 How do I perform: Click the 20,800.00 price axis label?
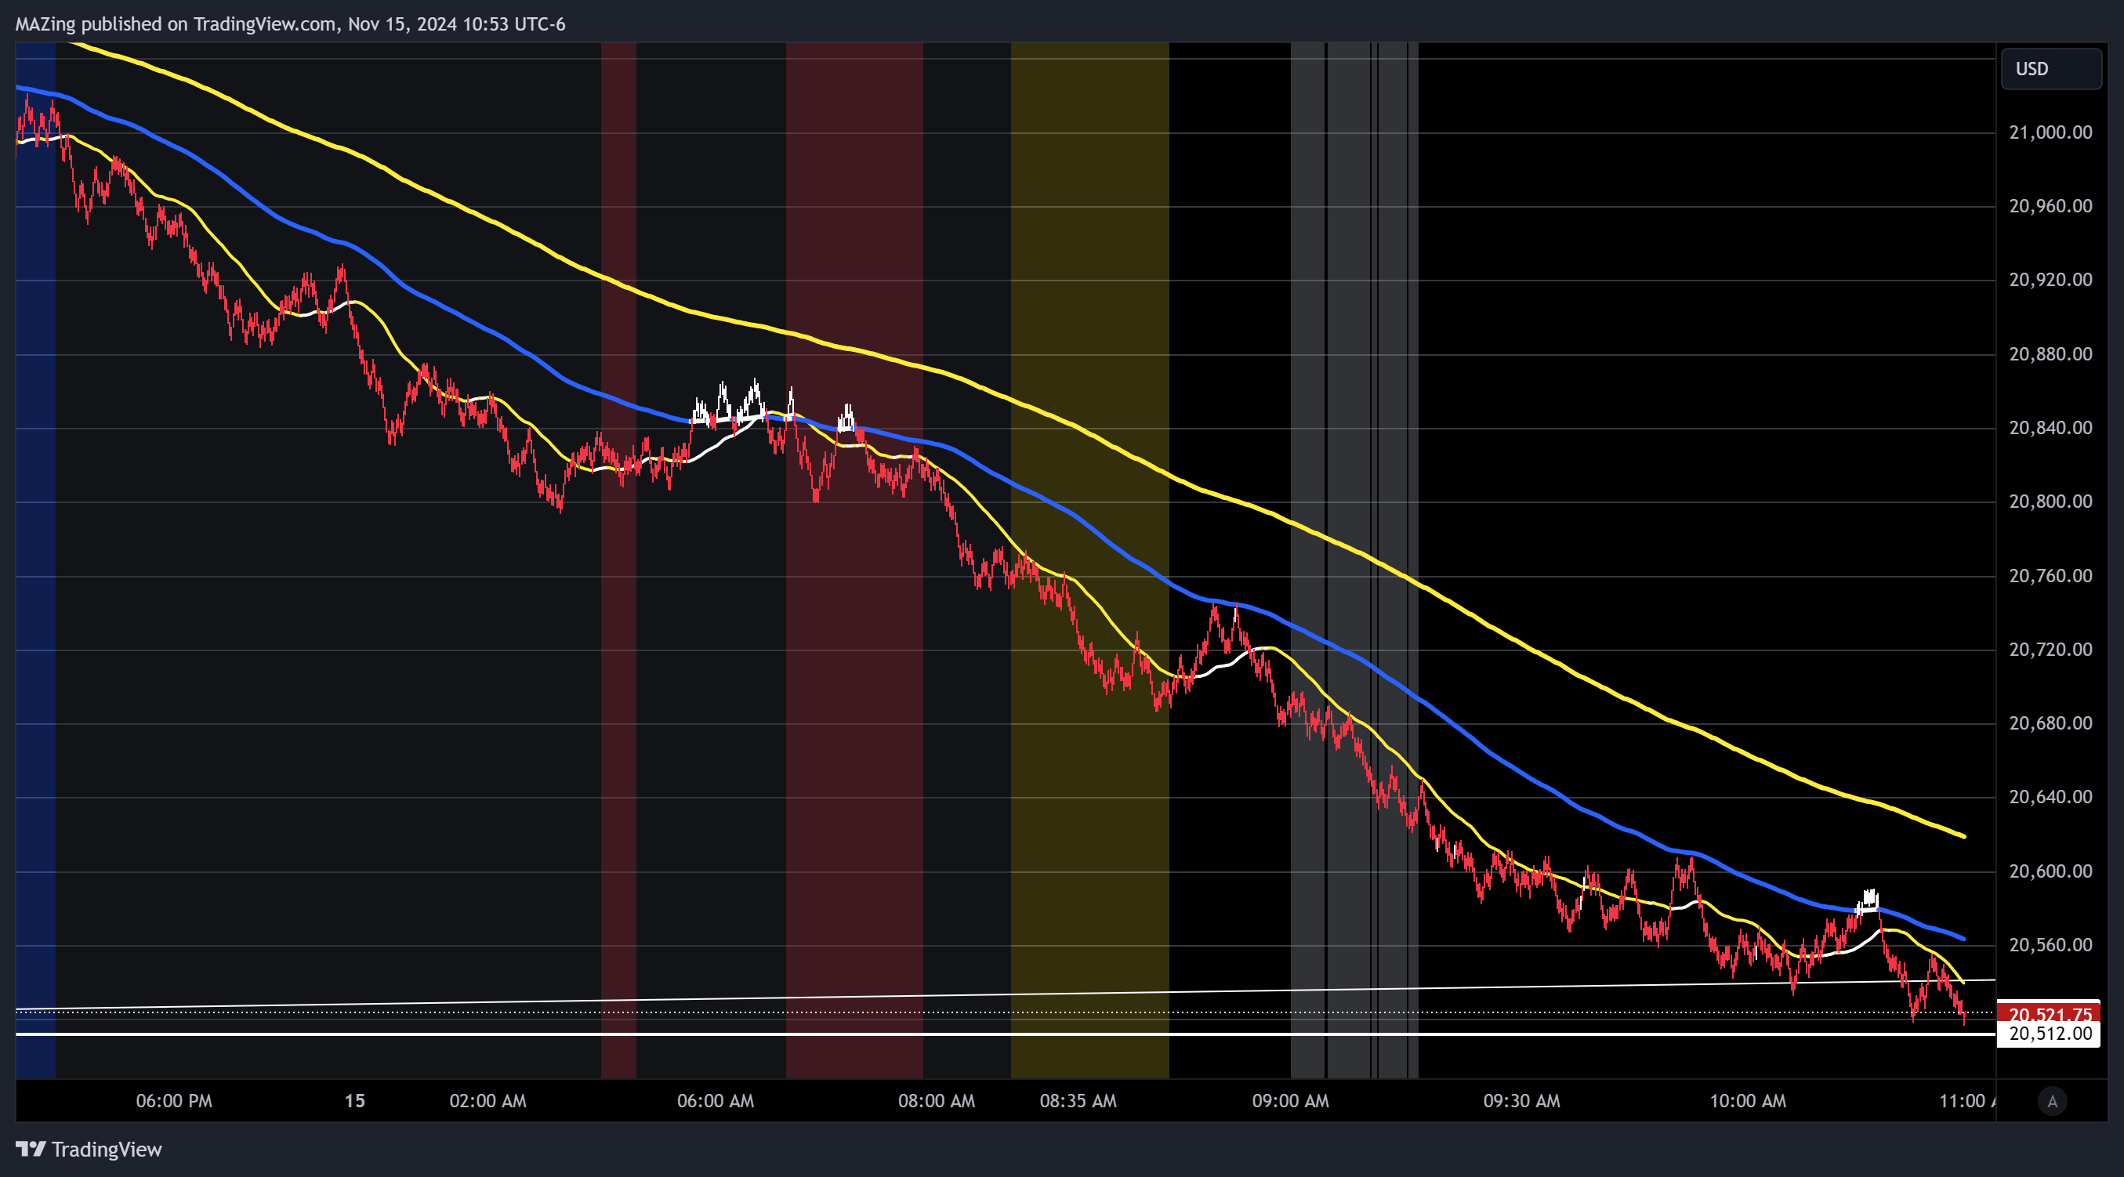[2050, 502]
